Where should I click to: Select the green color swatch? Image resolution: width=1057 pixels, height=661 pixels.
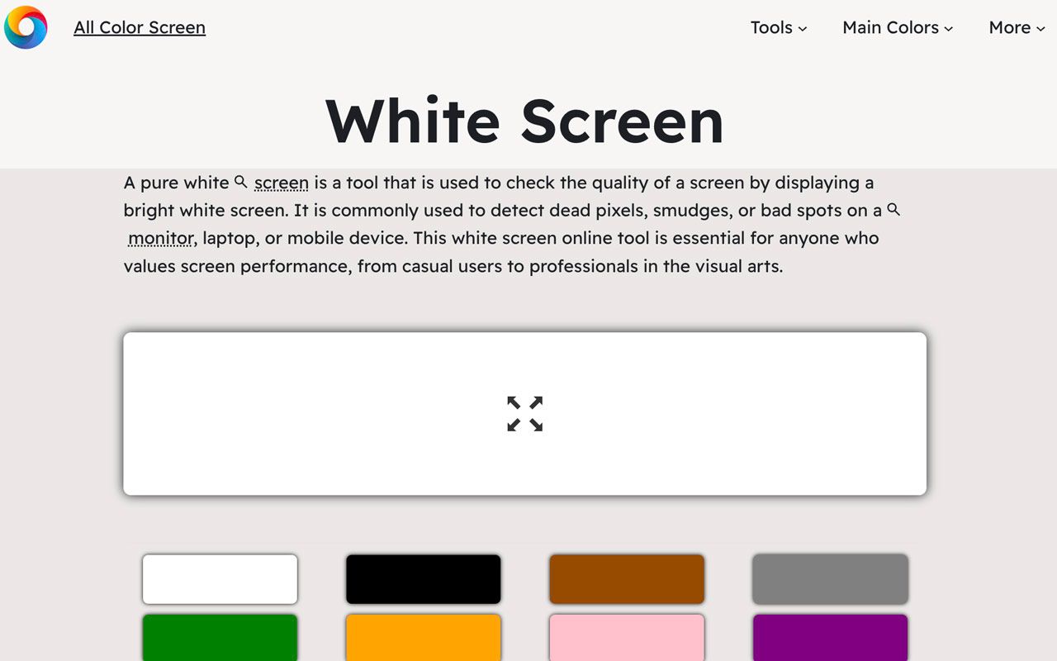(220, 638)
